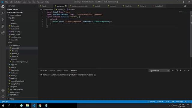Collapse the src folder
192x108 pixels.
pyautogui.click(x=11, y=43)
